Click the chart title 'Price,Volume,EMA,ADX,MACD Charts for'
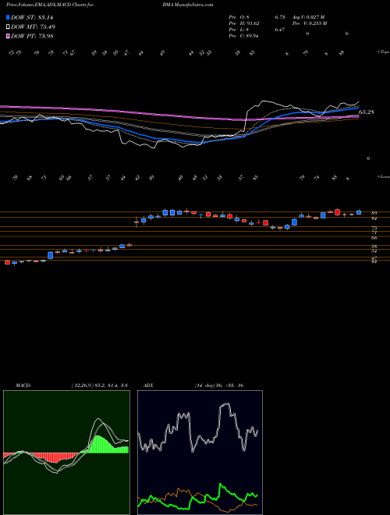Image resolution: width=390 pixels, height=515 pixels. 50,5
